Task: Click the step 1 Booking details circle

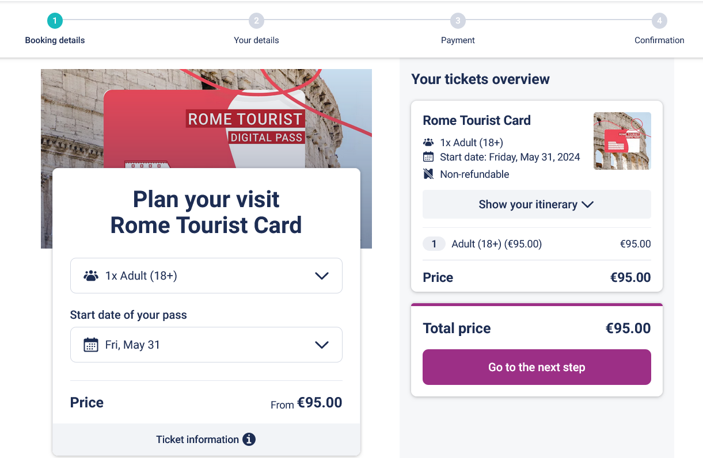Action: tap(55, 20)
